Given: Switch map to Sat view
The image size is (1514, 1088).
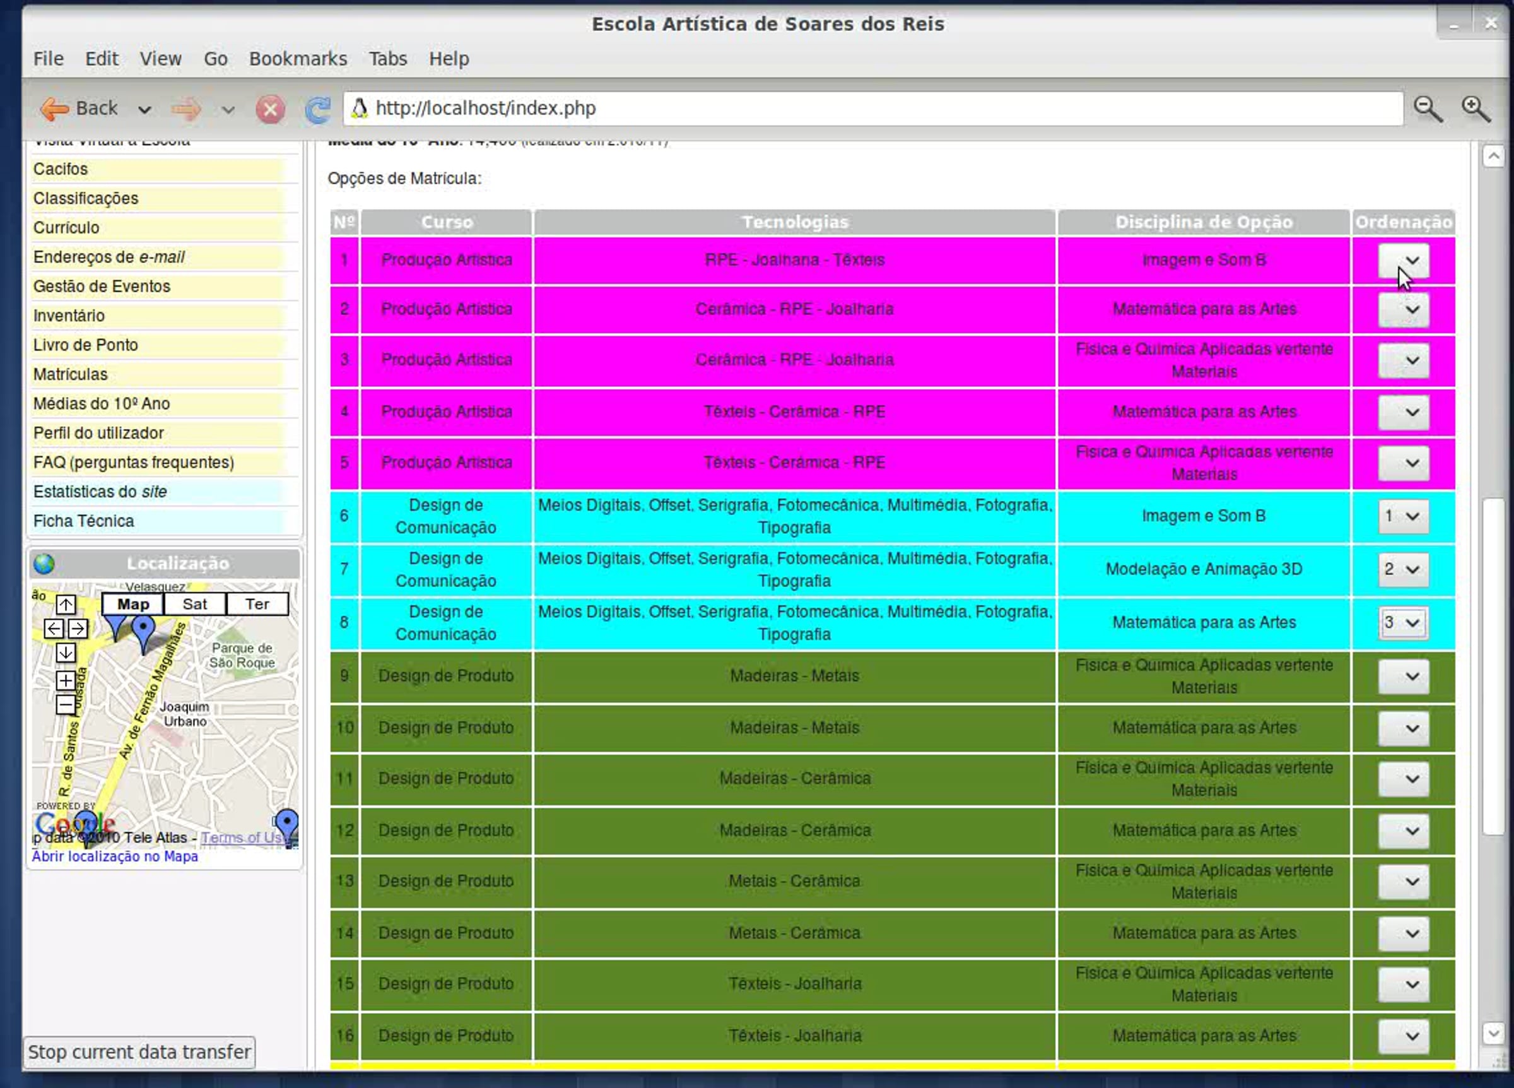Looking at the screenshot, I should point(195,604).
